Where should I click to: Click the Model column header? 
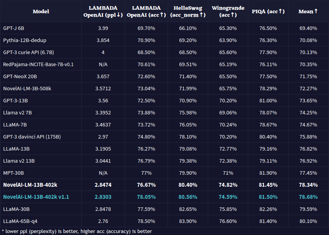click(x=41, y=11)
